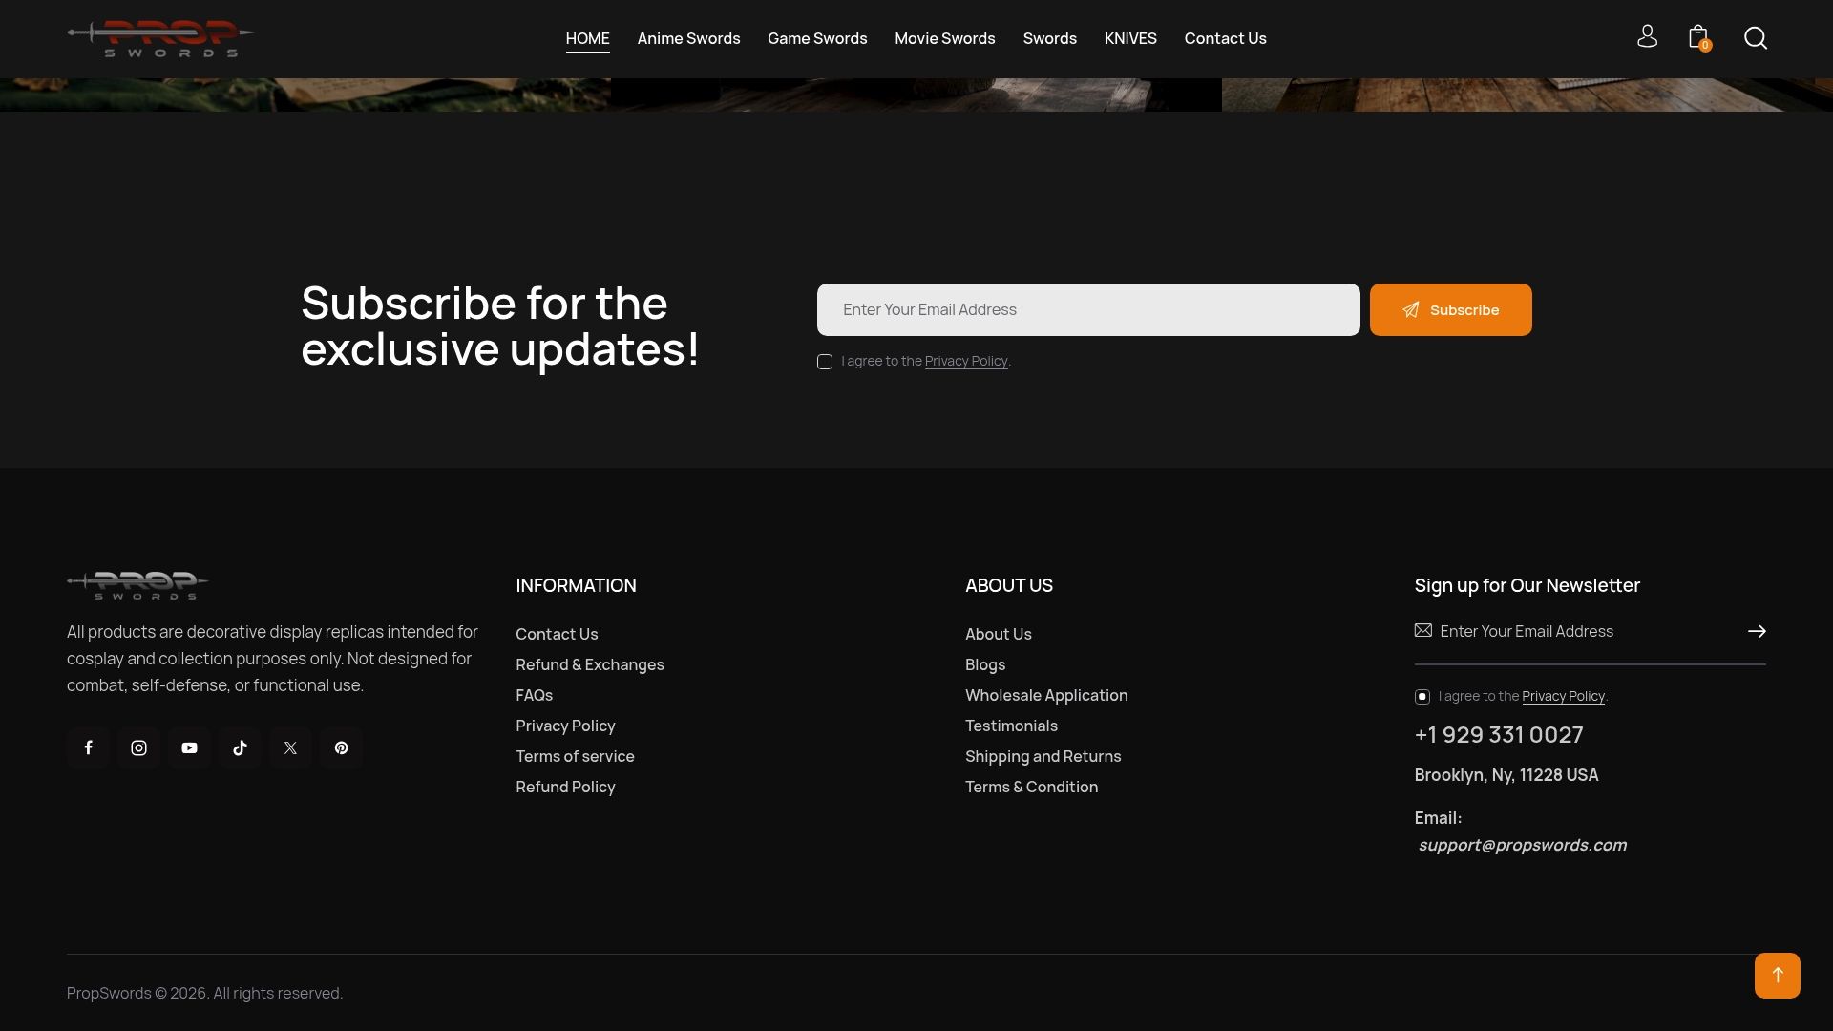
Task: Open the Instagram social icon
Action: 138,747
